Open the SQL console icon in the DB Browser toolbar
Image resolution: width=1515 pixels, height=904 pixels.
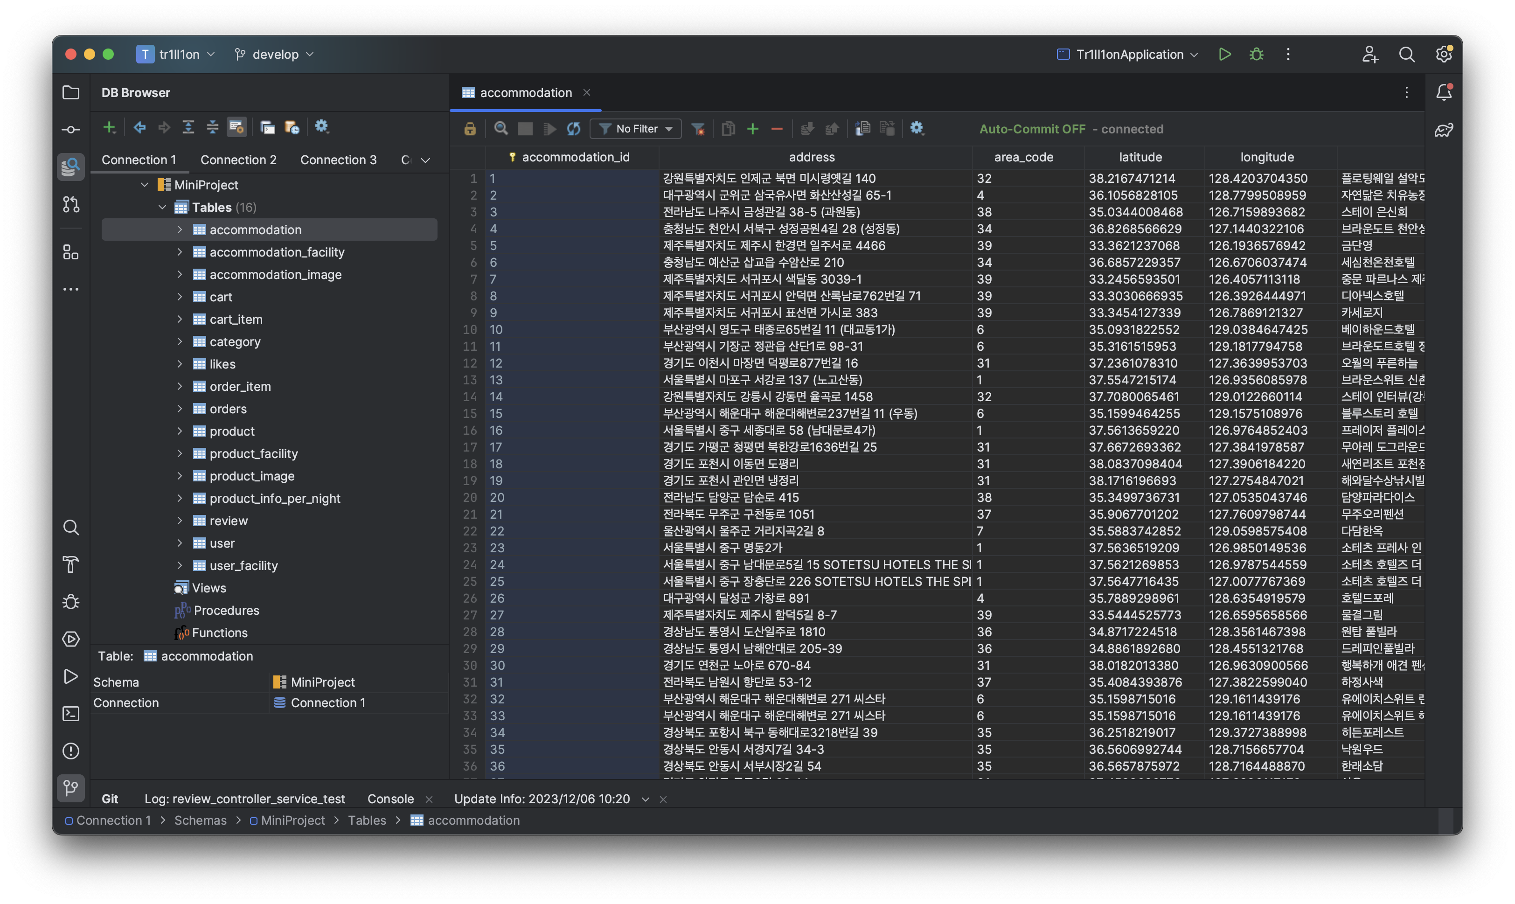click(267, 127)
